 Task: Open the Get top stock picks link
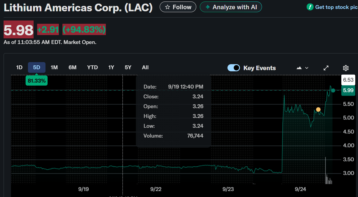pos(332,7)
